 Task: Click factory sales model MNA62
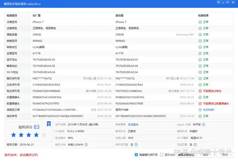click(37, 41)
